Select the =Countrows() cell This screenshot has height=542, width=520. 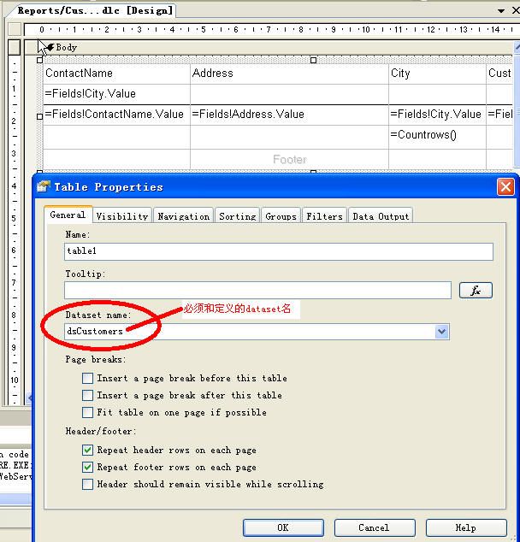tap(437, 136)
